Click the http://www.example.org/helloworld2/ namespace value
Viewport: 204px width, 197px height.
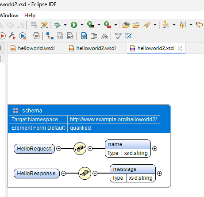pos(113,120)
